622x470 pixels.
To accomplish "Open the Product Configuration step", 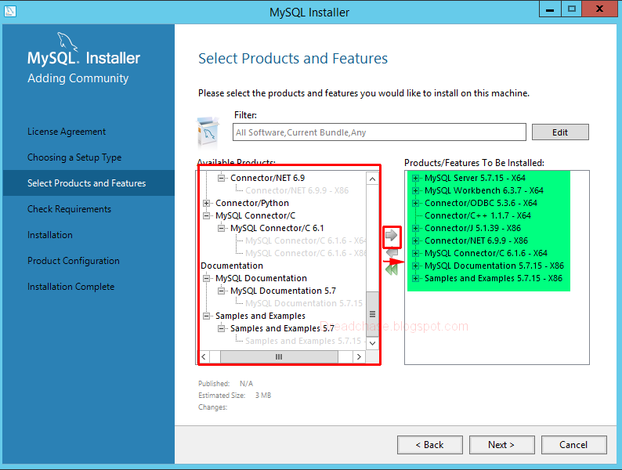I will [x=74, y=261].
